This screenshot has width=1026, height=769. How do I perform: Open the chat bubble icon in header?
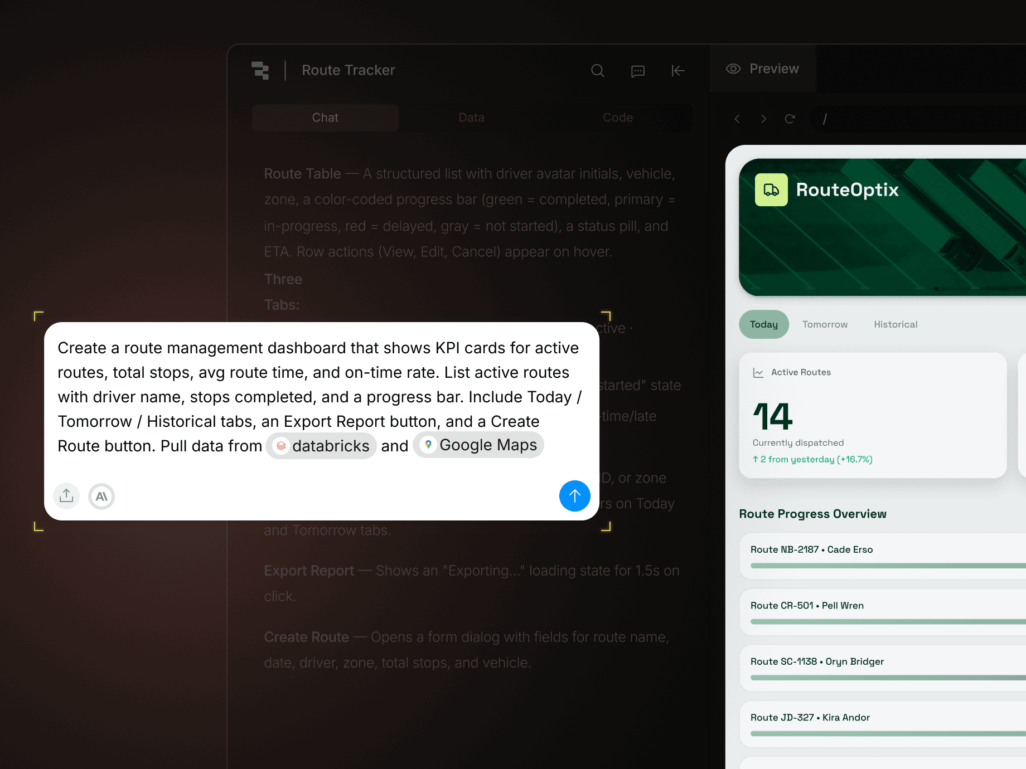(x=638, y=71)
